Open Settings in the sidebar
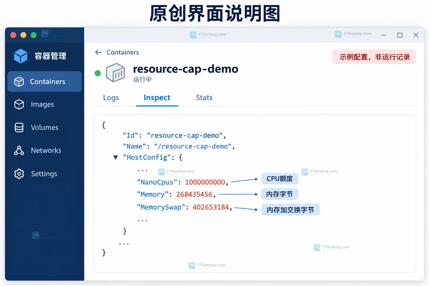This screenshot has width=429, height=286. [x=44, y=174]
